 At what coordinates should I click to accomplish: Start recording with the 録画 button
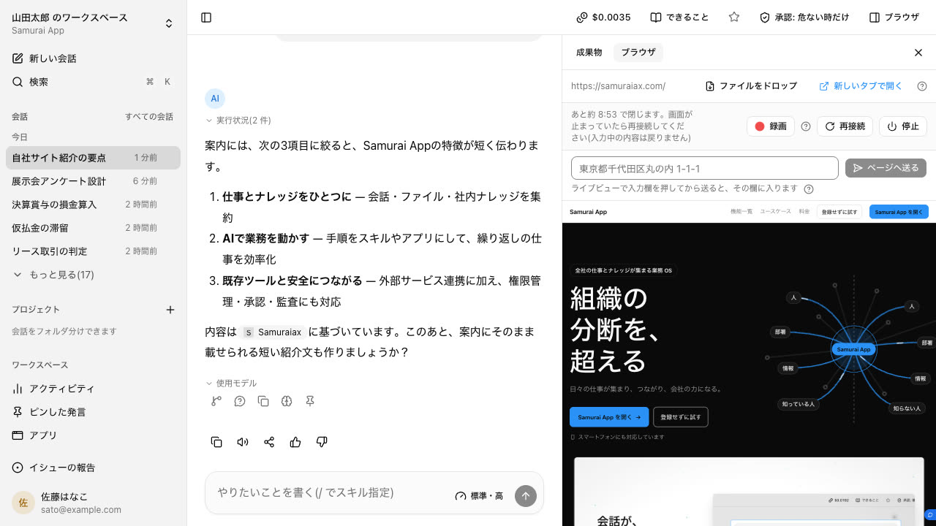coord(771,126)
